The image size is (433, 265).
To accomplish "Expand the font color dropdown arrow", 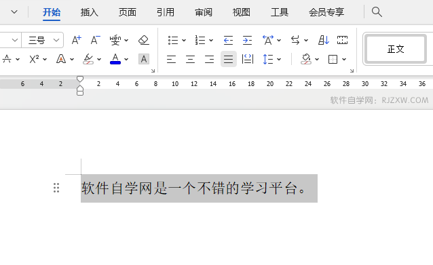I will [x=126, y=59].
